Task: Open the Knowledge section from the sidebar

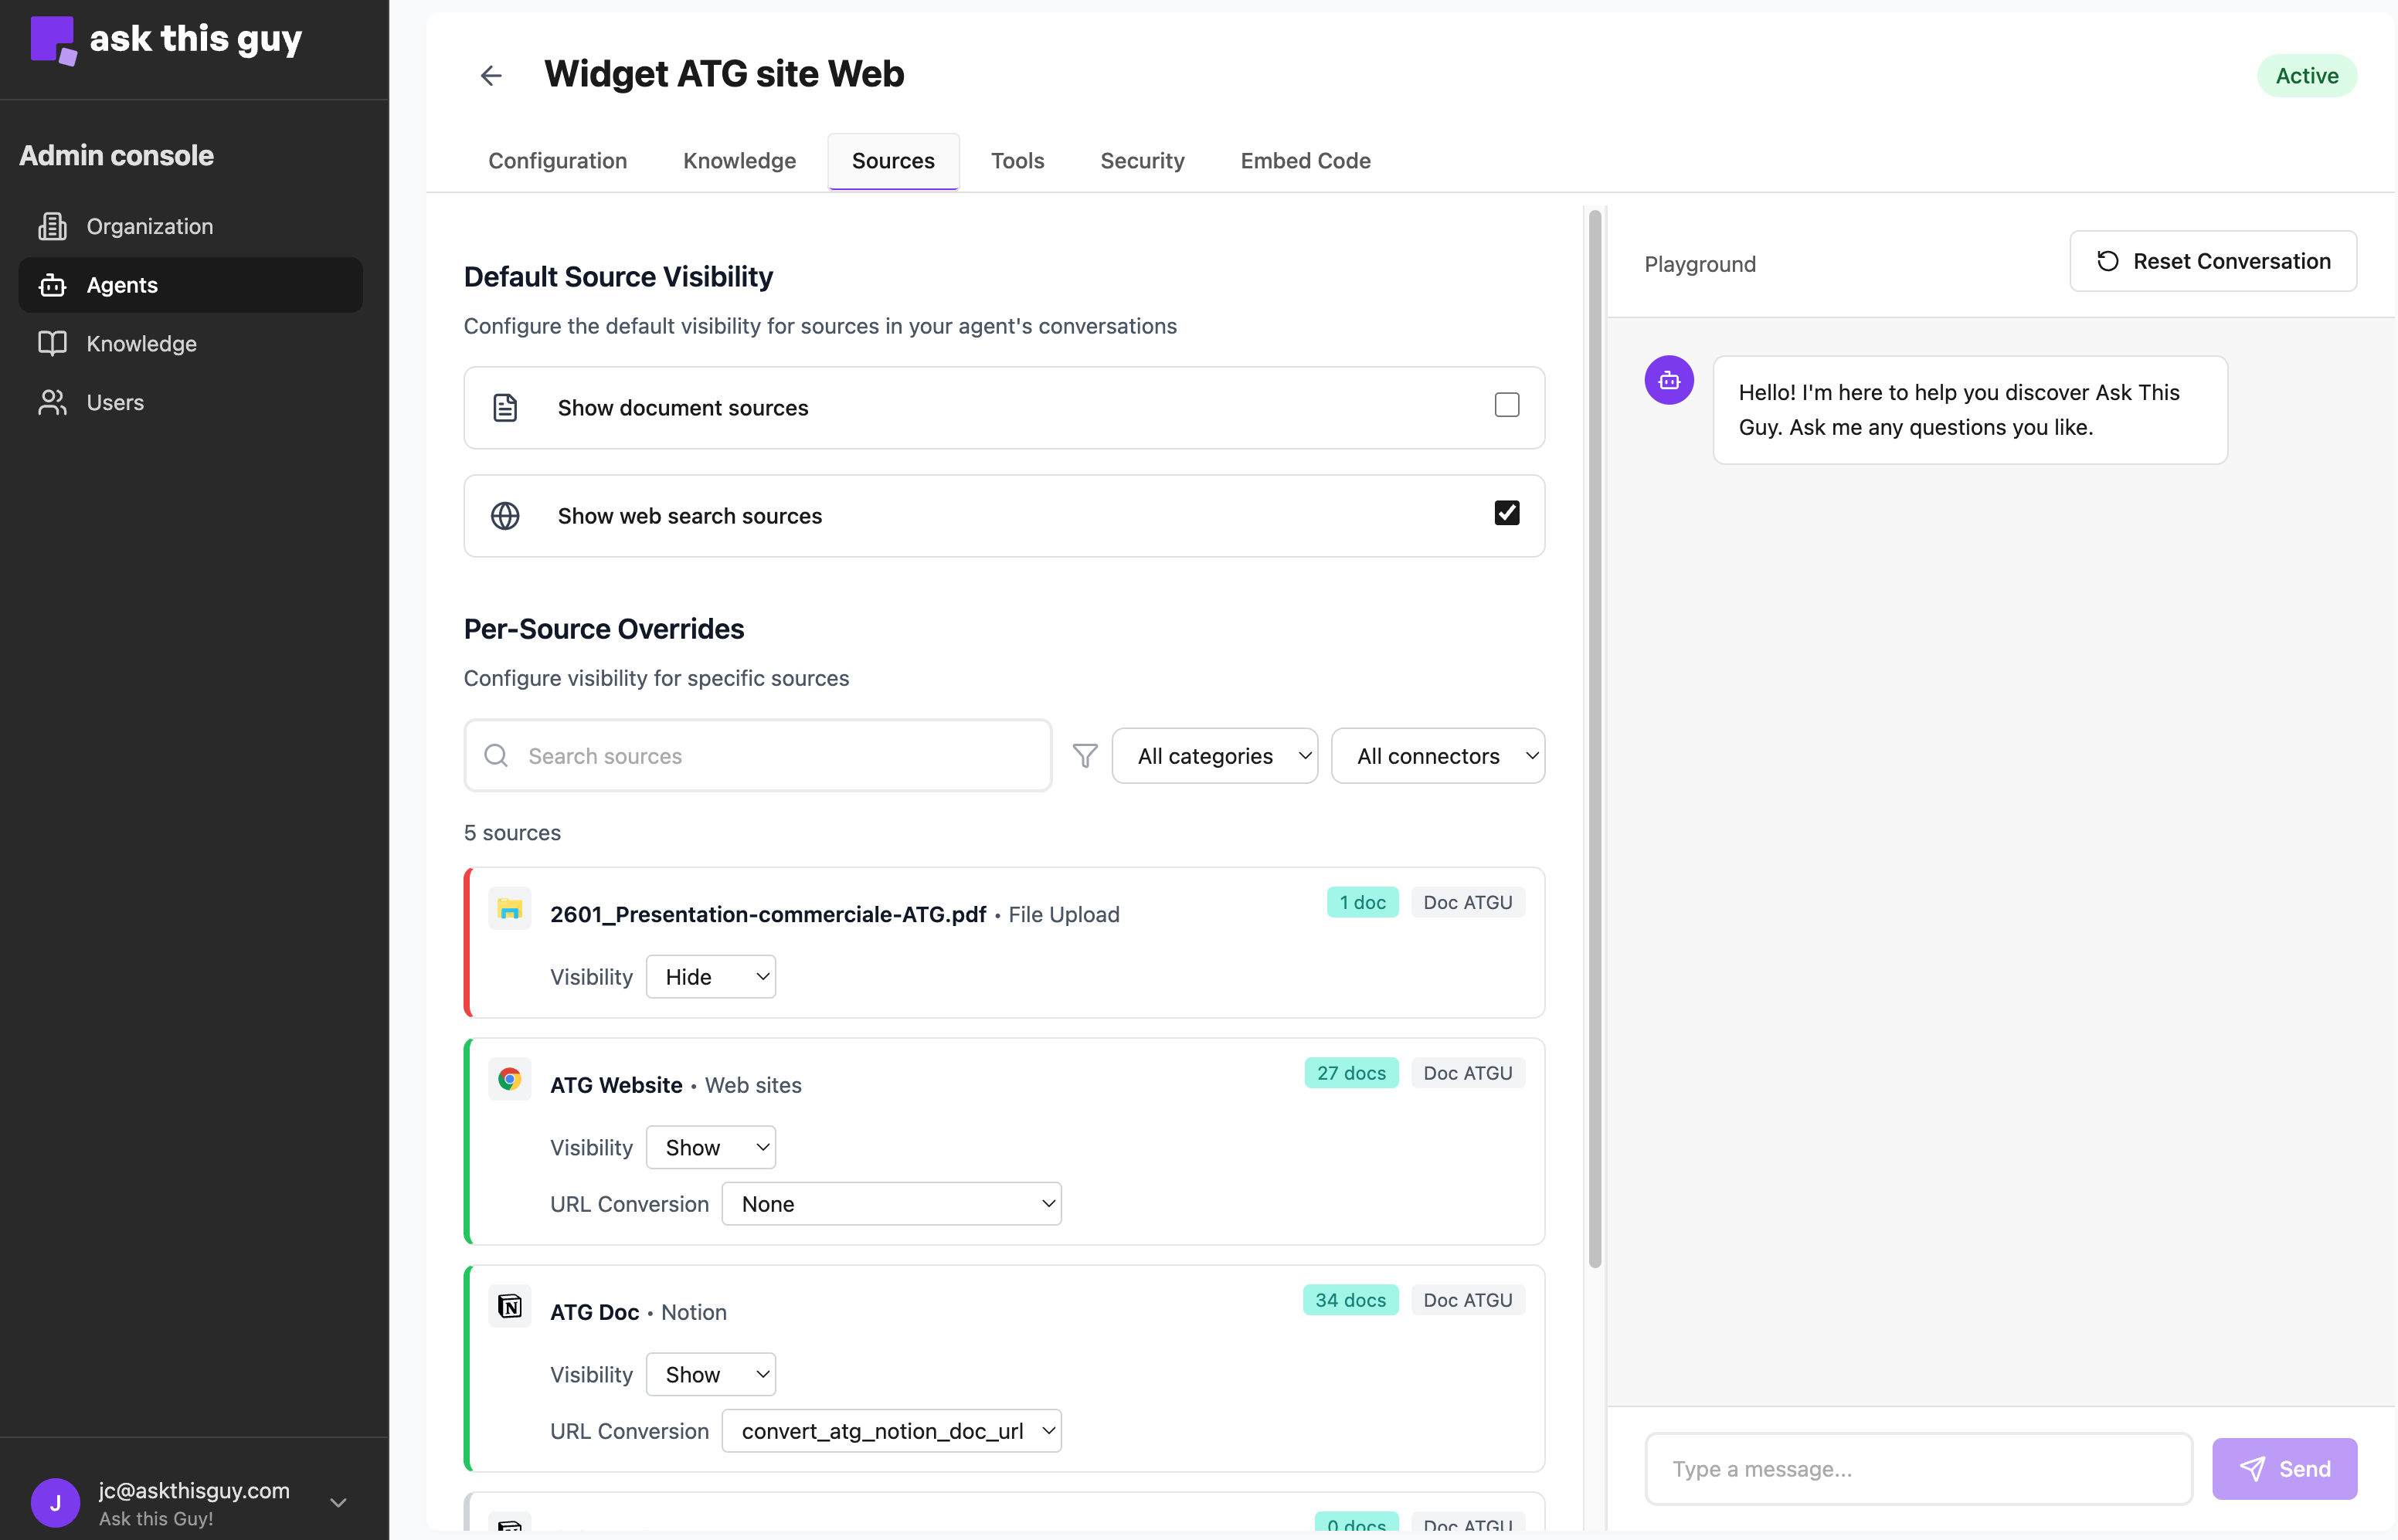Action: pyautogui.click(x=141, y=343)
